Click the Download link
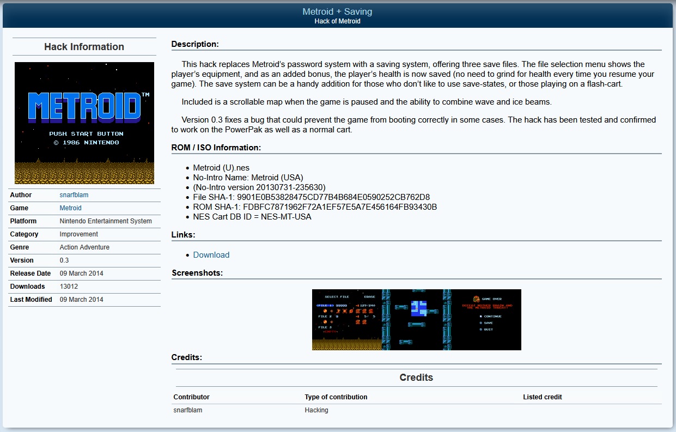 (211, 255)
